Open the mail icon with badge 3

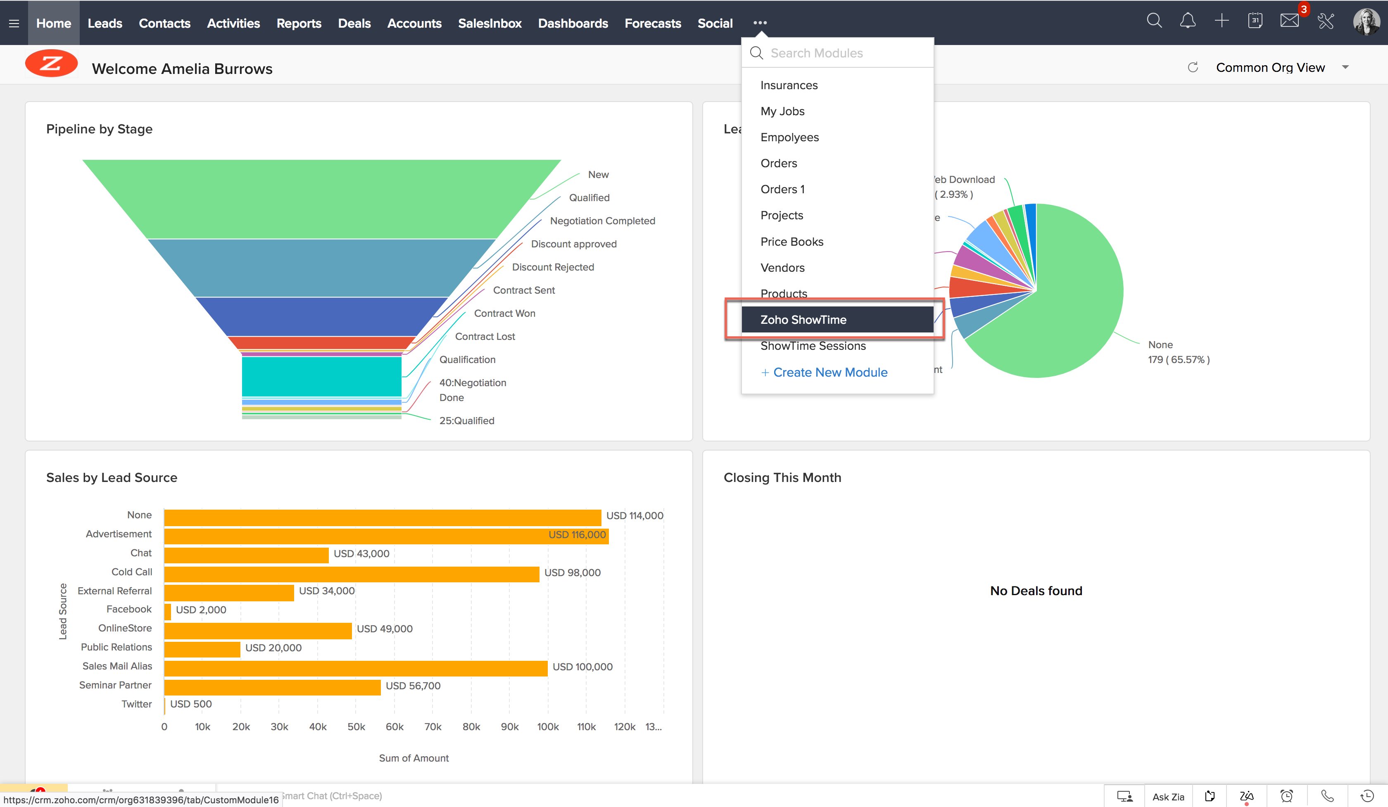coord(1289,21)
